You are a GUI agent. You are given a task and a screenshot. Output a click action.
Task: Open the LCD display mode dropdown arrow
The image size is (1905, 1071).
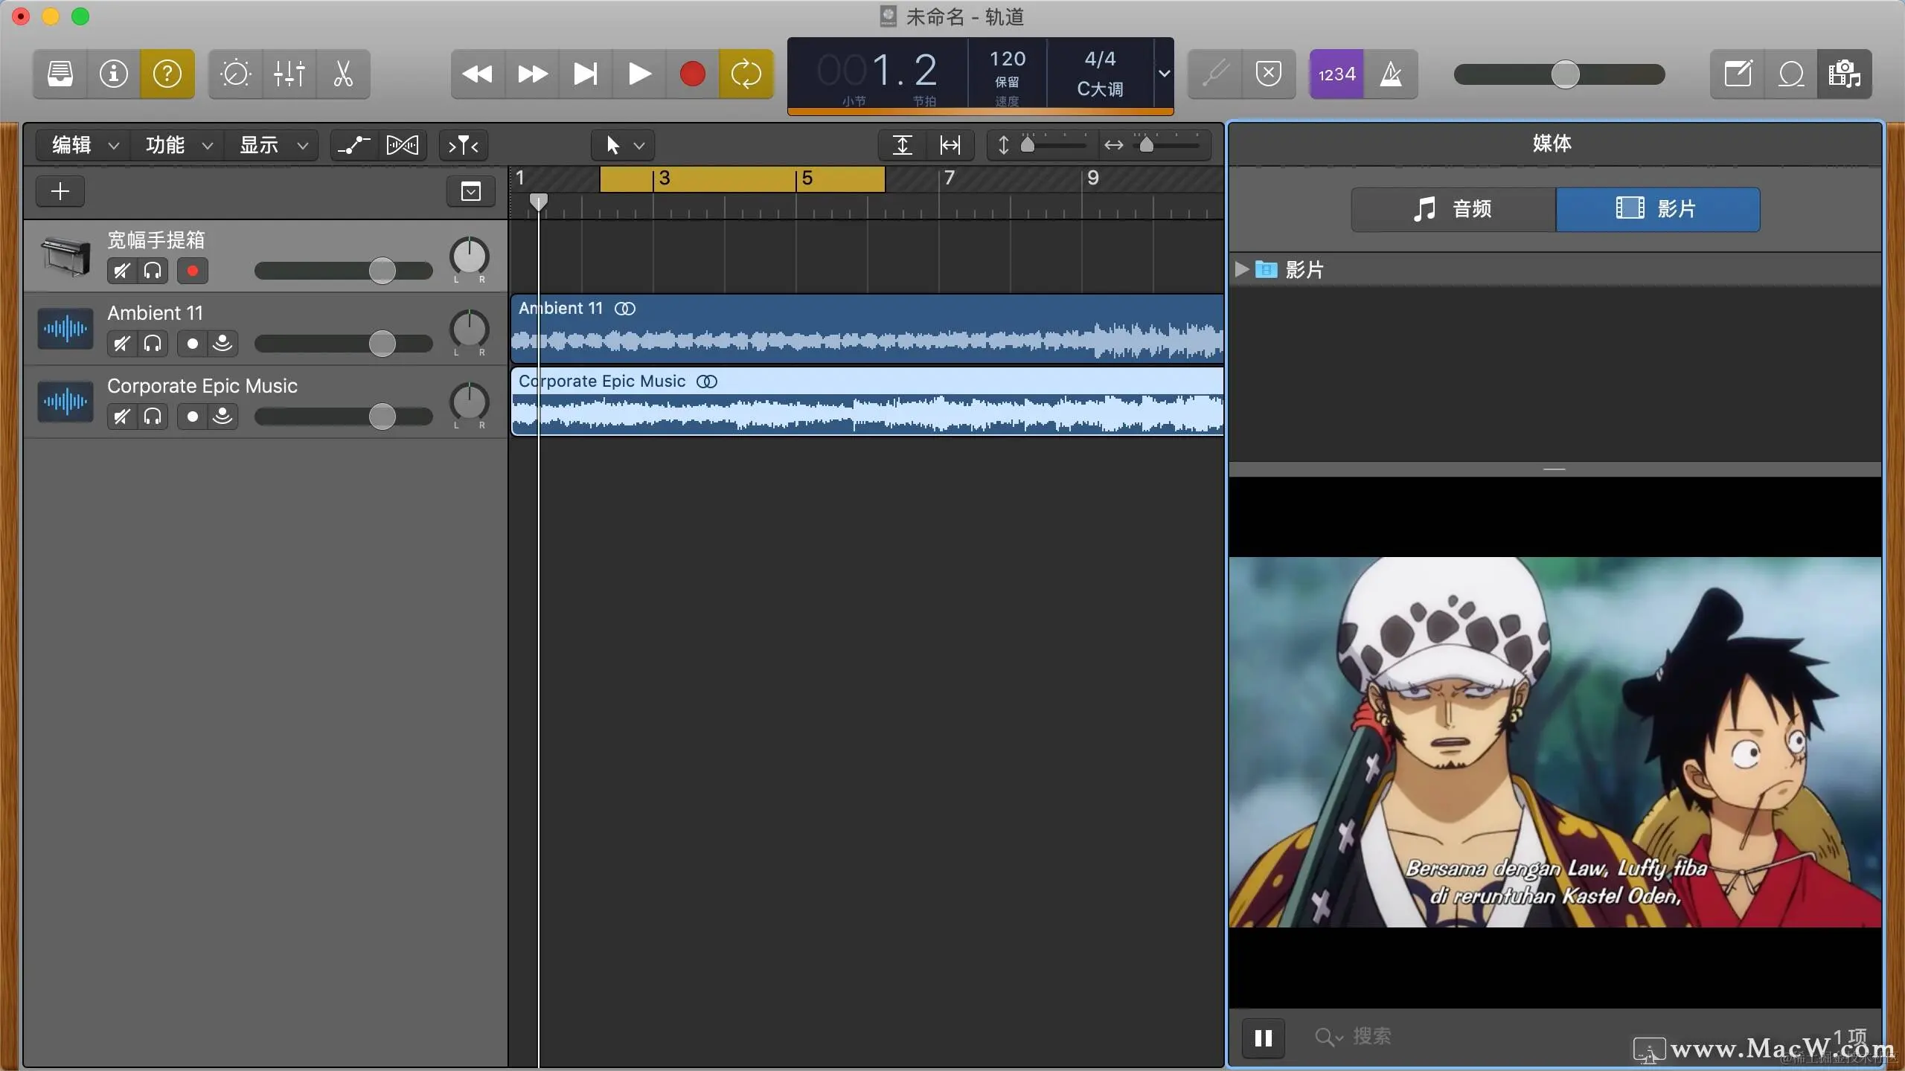tap(1165, 74)
